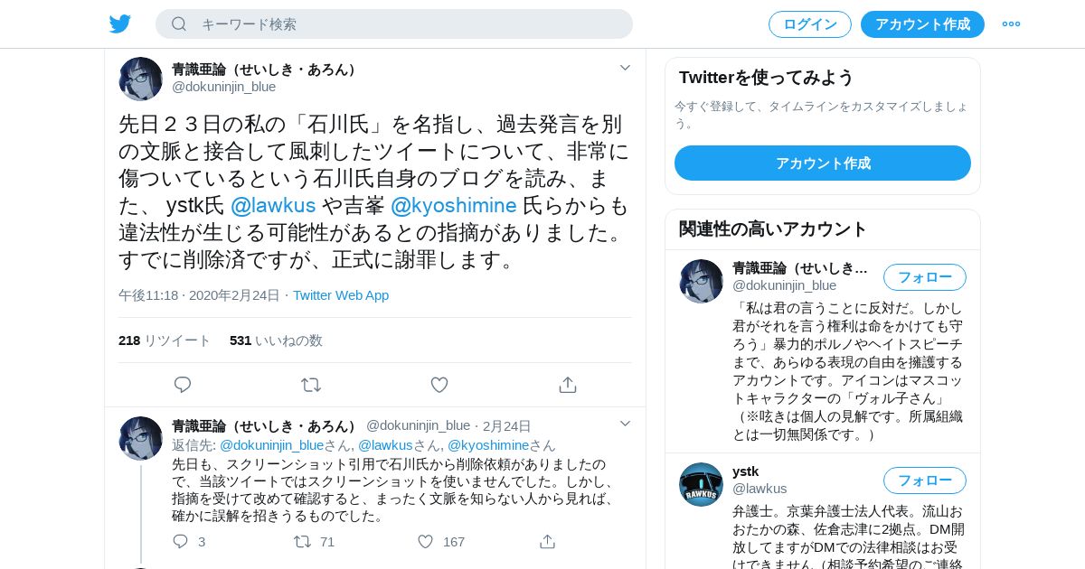
Task: Share the reply tweet
Action: (x=547, y=542)
